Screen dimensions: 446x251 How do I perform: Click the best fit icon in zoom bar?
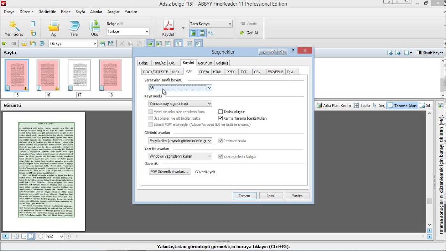click(x=16, y=236)
